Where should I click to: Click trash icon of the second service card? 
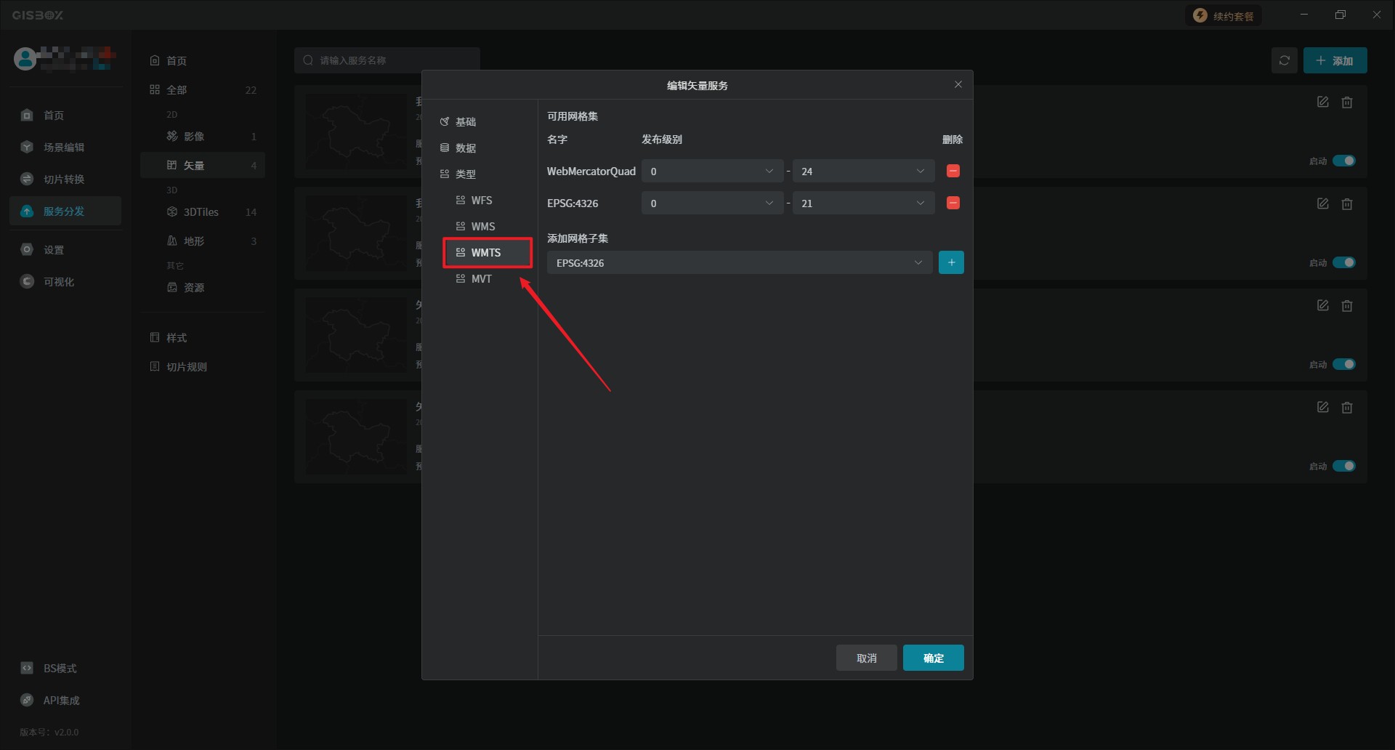point(1347,204)
